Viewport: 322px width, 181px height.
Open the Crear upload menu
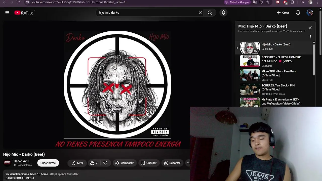(283, 13)
